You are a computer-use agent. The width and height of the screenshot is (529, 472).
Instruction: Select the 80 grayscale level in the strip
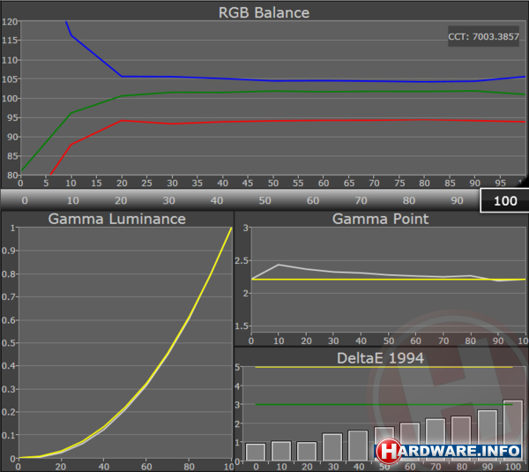point(408,200)
